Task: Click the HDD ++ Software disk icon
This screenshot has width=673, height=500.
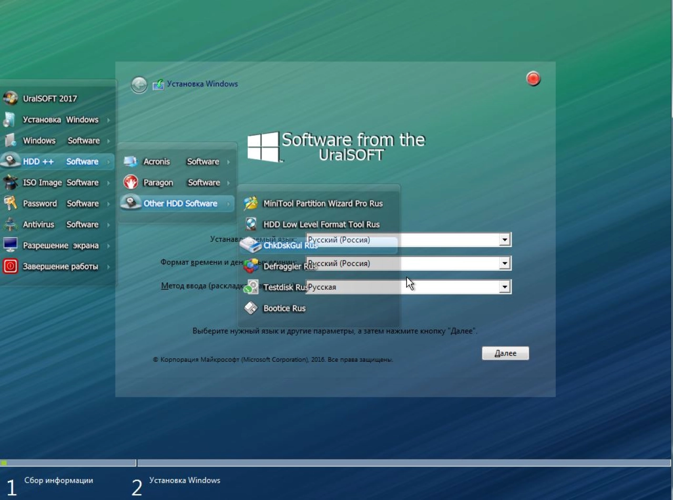Action: tap(11, 161)
